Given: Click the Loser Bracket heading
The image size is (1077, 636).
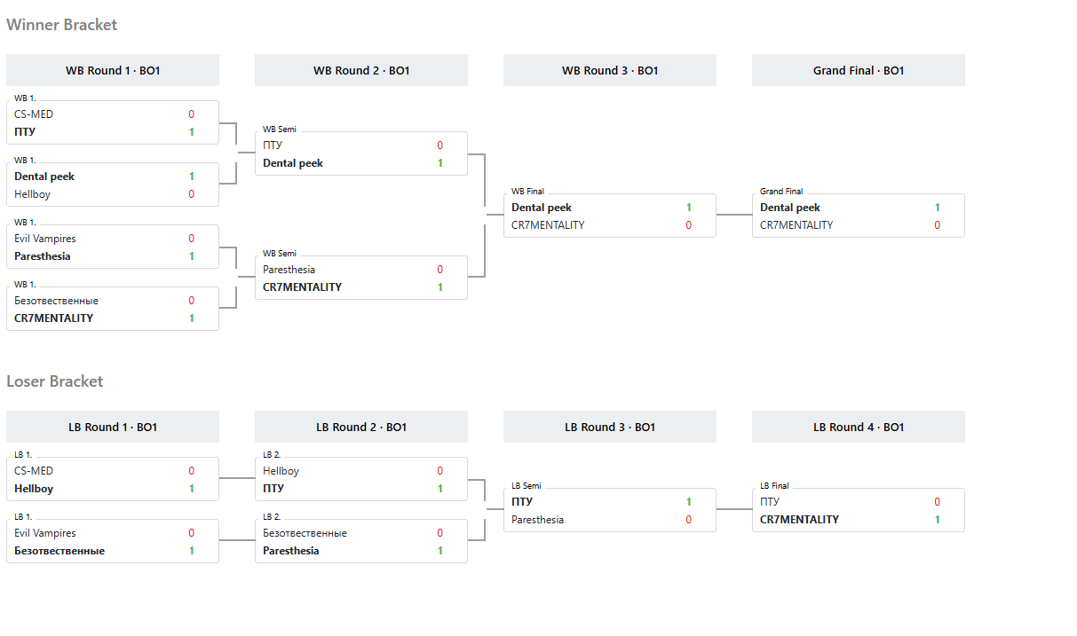Looking at the screenshot, I should (x=55, y=381).
